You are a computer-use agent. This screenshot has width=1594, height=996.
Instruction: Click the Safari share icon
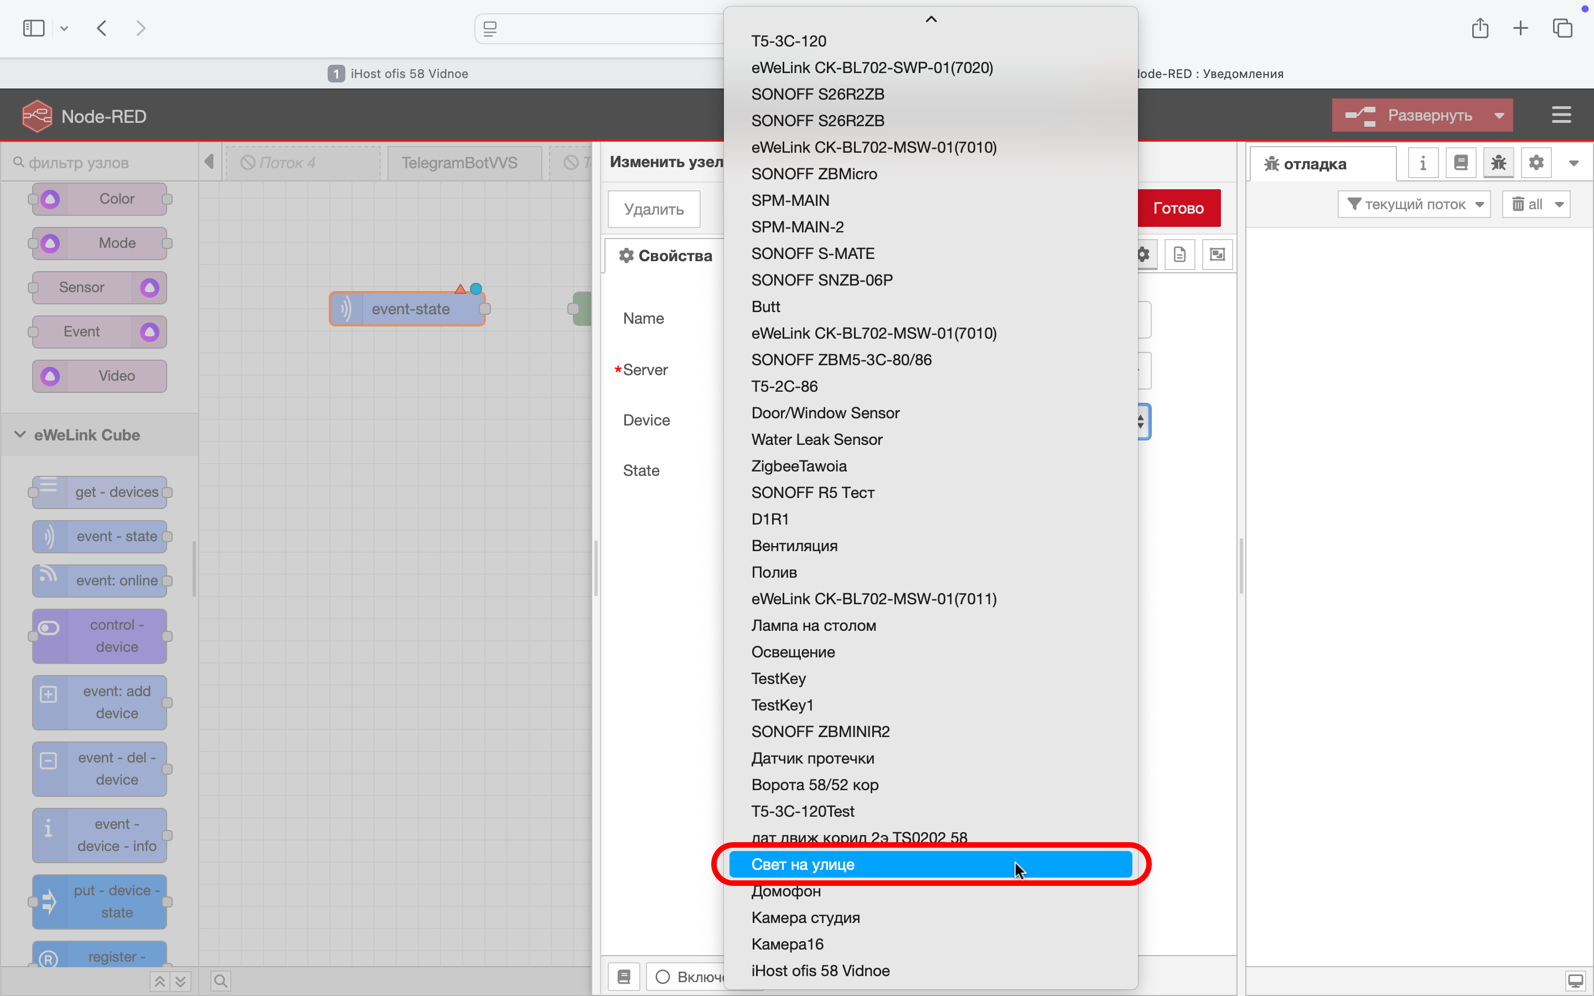[x=1480, y=28]
